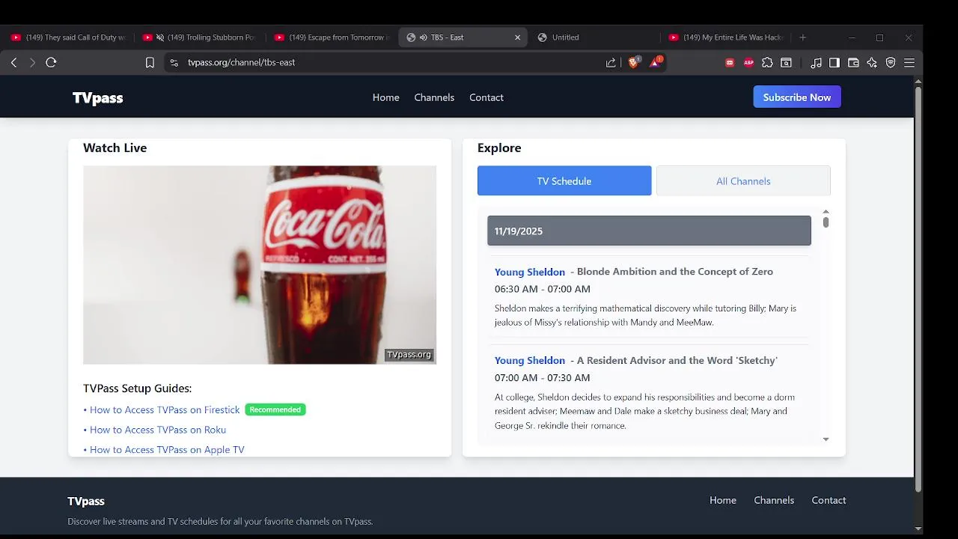Open the Home nav link in header

[386, 97]
